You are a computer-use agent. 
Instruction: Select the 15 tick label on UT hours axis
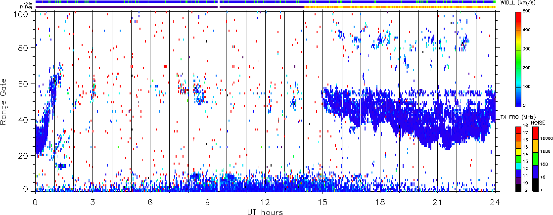[x=323, y=203]
